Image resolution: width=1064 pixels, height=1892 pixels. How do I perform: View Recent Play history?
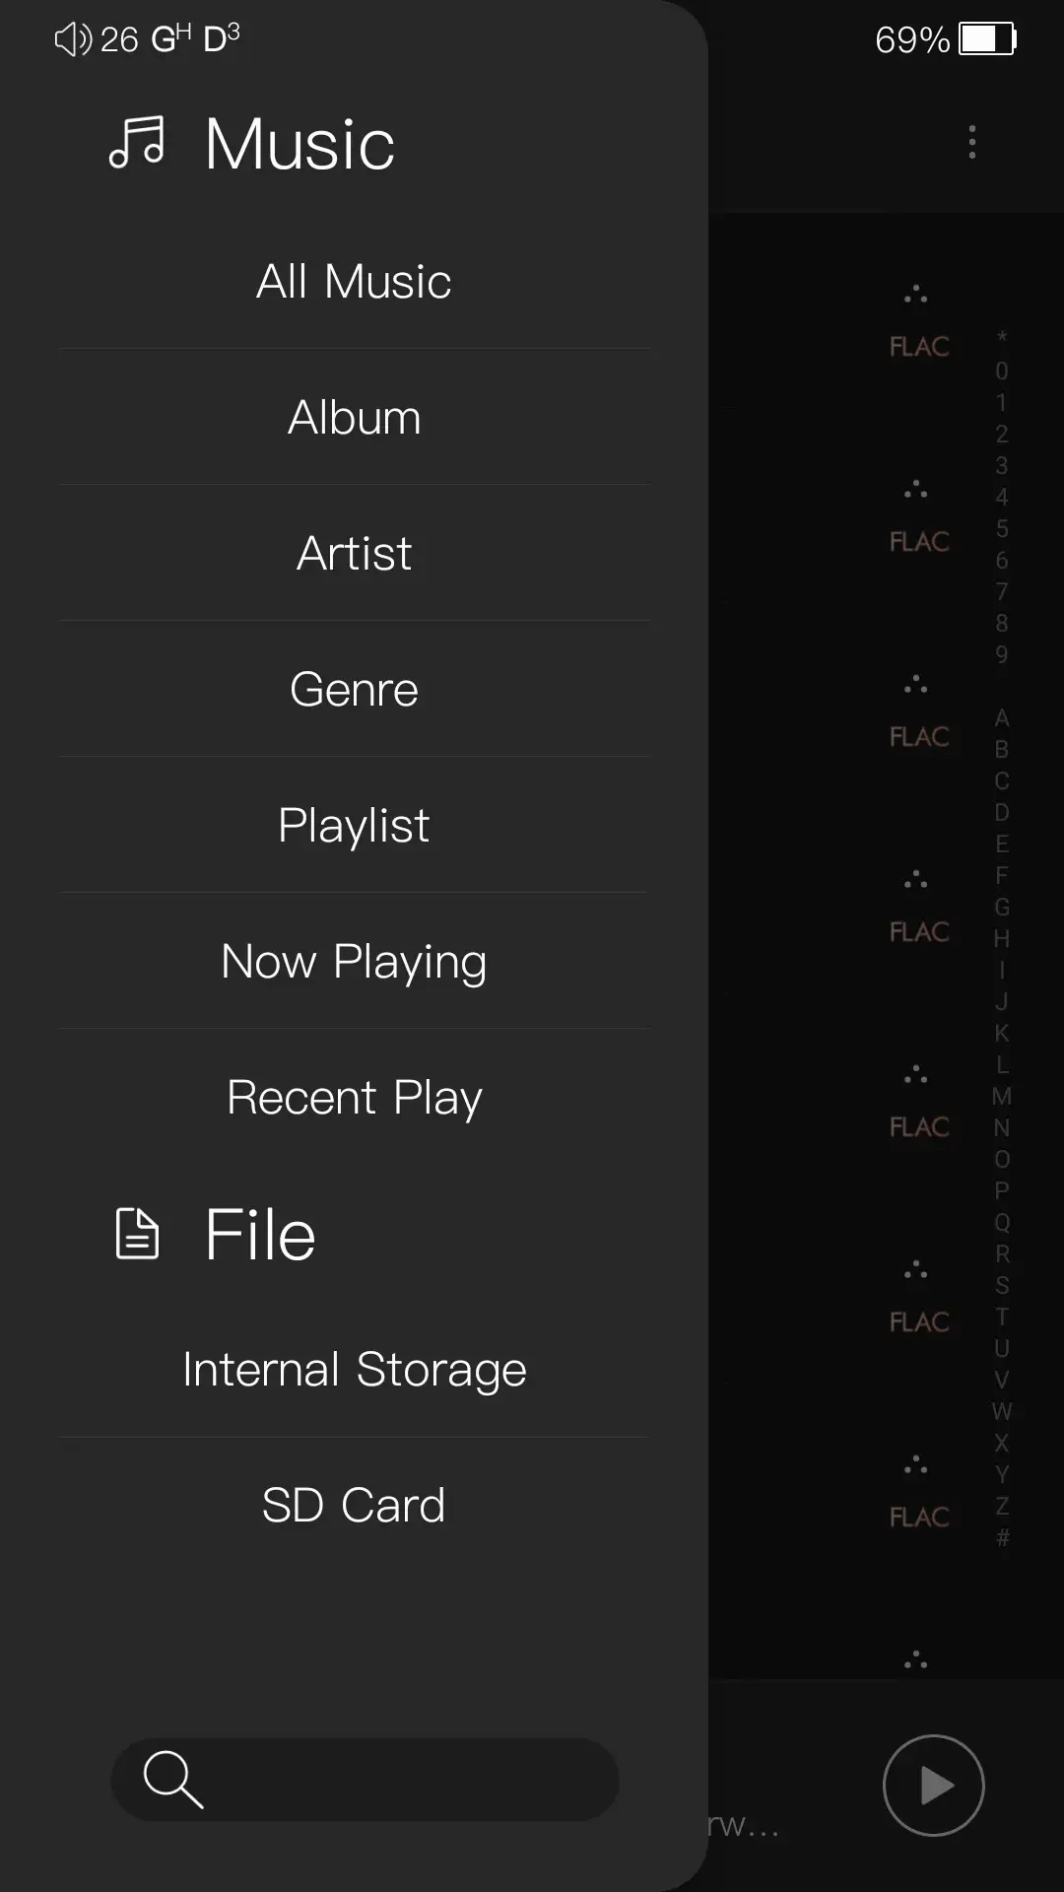(354, 1098)
